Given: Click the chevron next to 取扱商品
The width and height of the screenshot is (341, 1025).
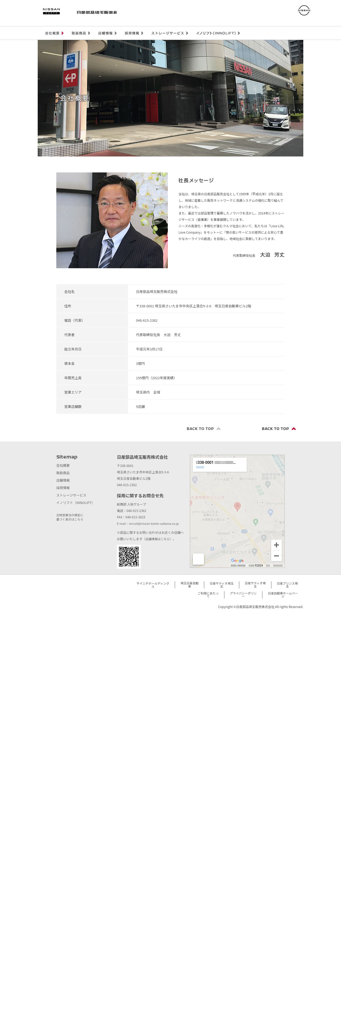Looking at the screenshot, I should coord(89,34).
